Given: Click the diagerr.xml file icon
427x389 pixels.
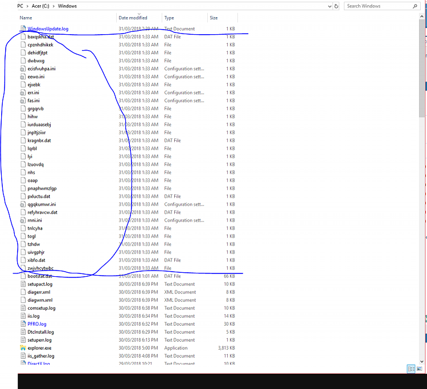Looking at the screenshot, I should [23, 292].
